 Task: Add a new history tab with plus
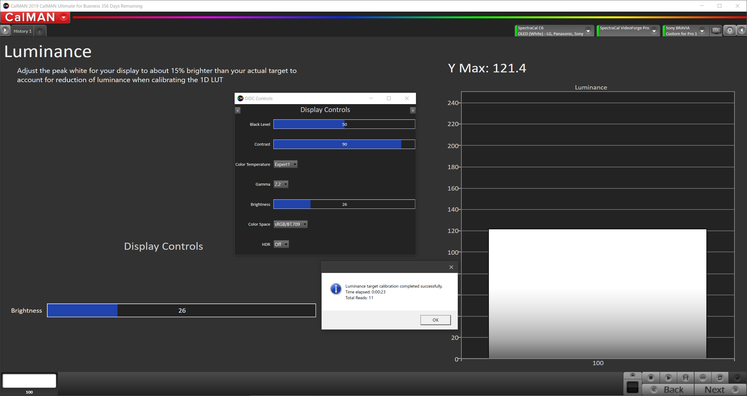[x=40, y=31]
